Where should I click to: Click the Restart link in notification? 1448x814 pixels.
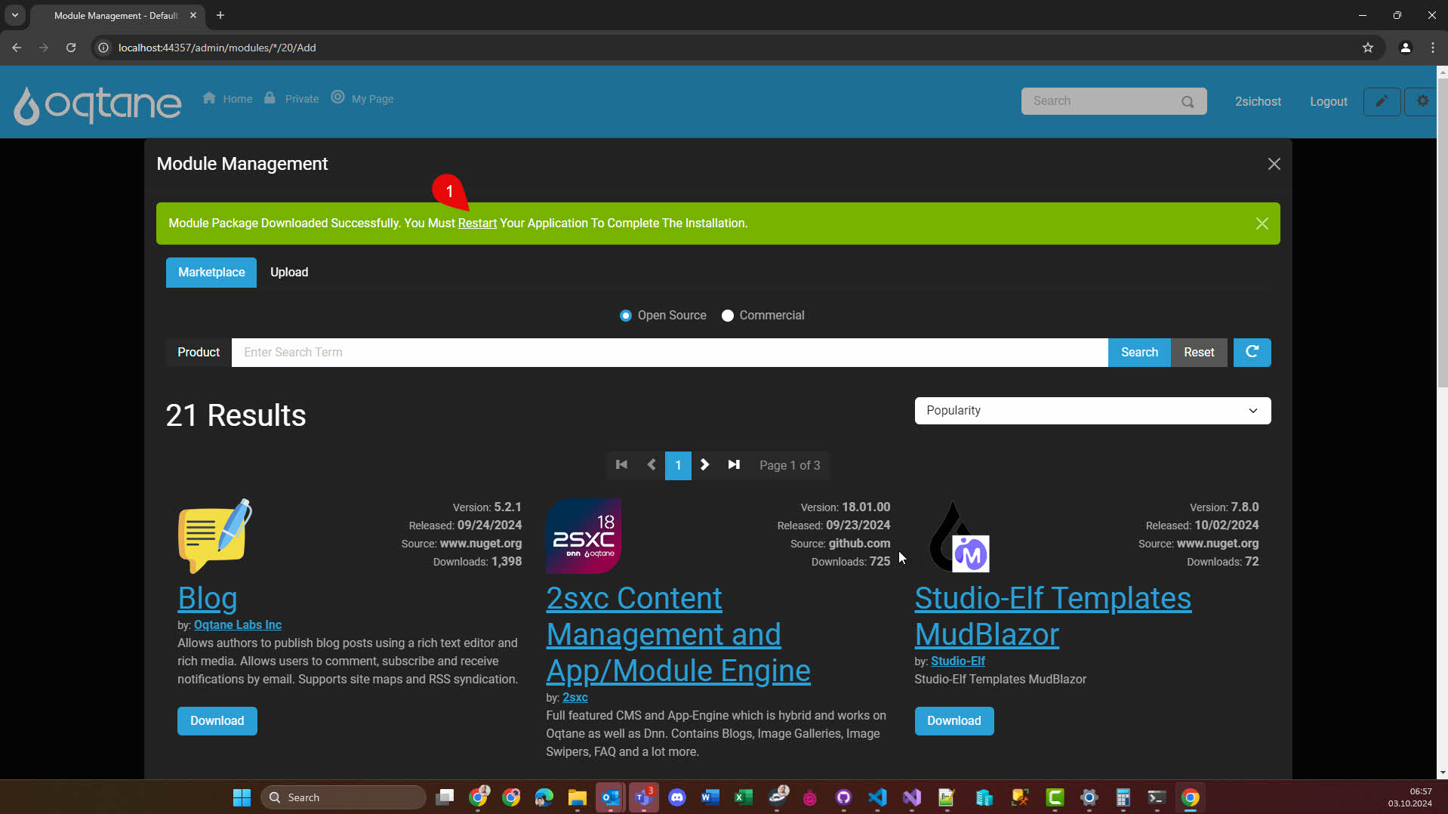click(477, 224)
